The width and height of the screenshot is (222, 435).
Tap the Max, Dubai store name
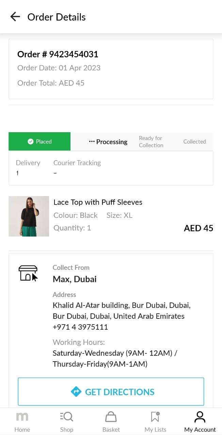(75, 279)
